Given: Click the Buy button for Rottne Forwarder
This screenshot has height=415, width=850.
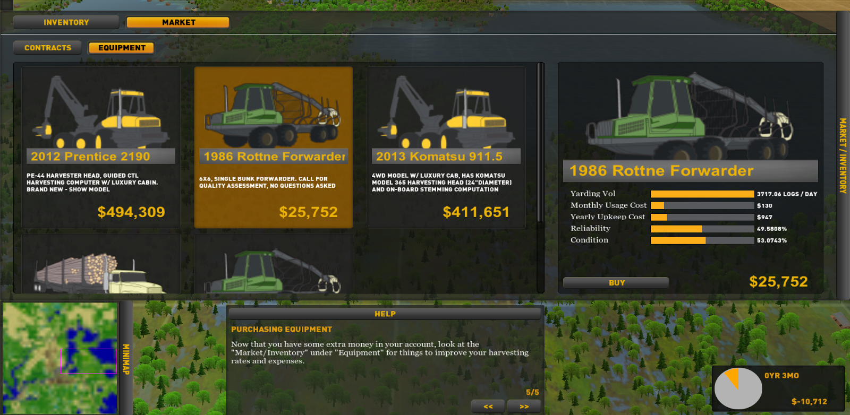Looking at the screenshot, I should pyautogui.click(x=616, y=283).
